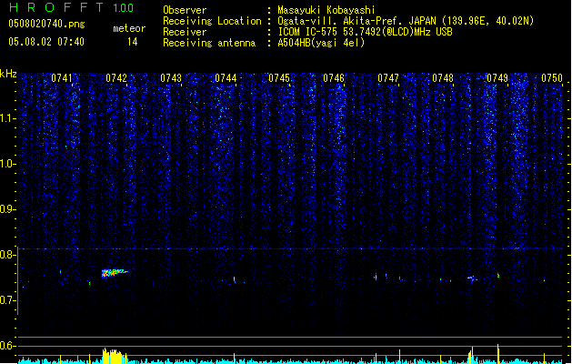Click the 0746 time marker
This screenshot has width=572, height=364.
pyautogui.click(x=334, y=78)
